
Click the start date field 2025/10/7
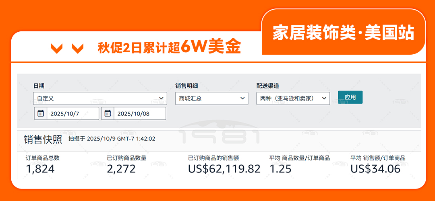point(72,113)
